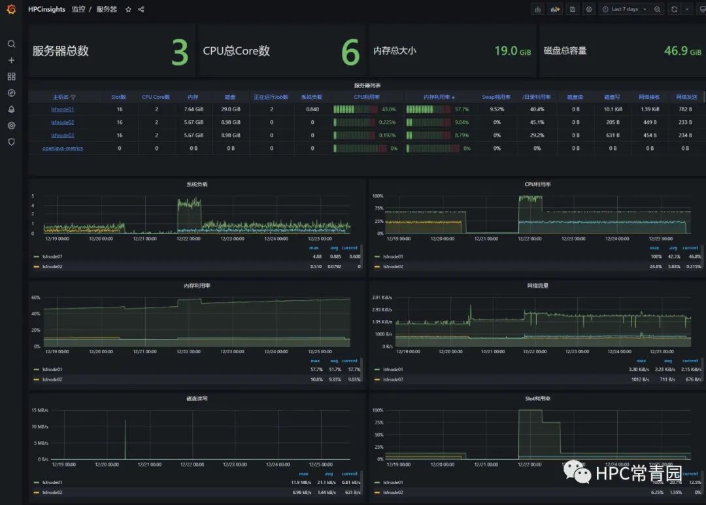This screenshot has height=505, width=706.
Task: Click the plus create icon in sidebar
Action: click(x=12, y=60)
